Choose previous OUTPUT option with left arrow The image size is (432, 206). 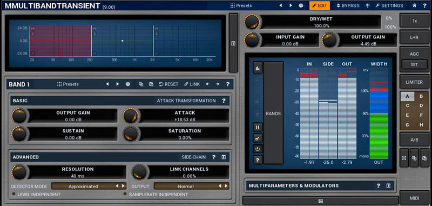point(220,186)
